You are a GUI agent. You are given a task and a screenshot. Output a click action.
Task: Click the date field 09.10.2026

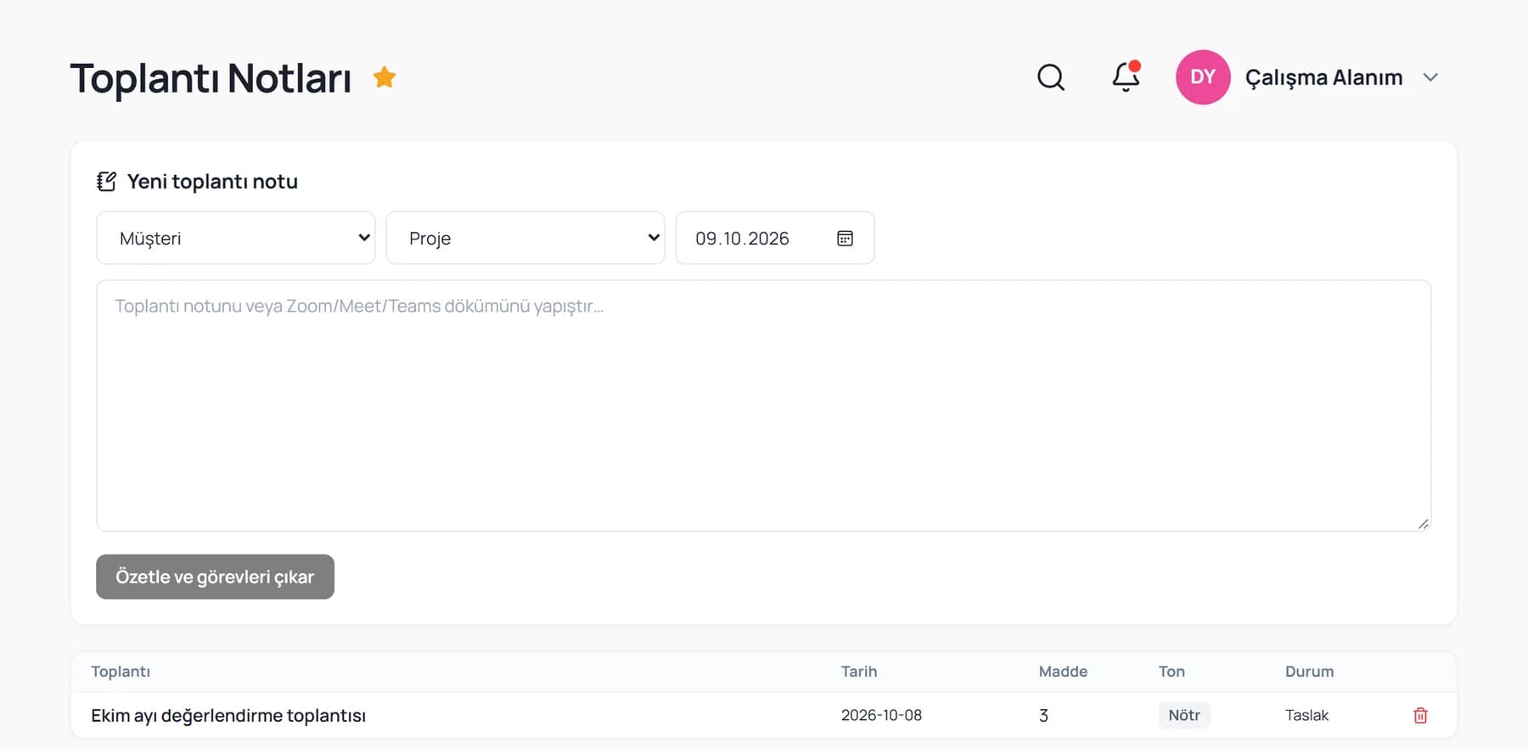(775, 238)
